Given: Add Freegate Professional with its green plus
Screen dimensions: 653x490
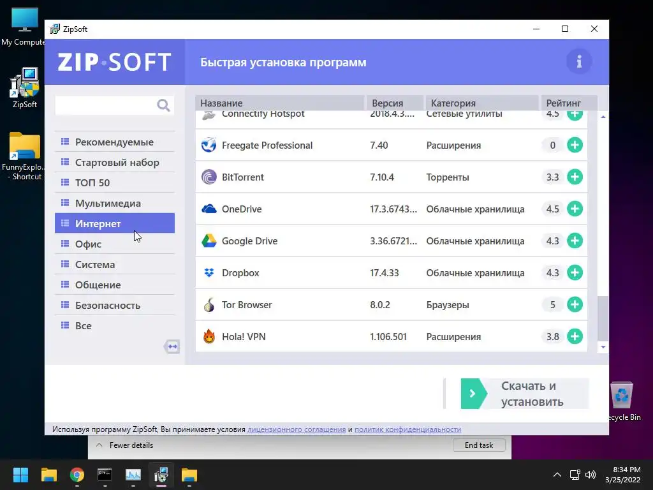Looking at the screenshot, I should click(x=575, y=145).
